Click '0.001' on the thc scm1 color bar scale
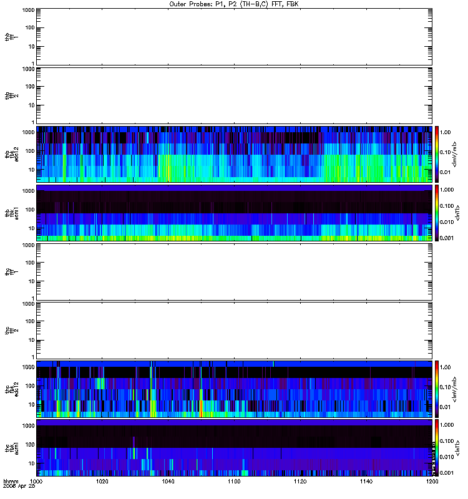The height and width of the screenshot is (499, 468). coord(447,473)
